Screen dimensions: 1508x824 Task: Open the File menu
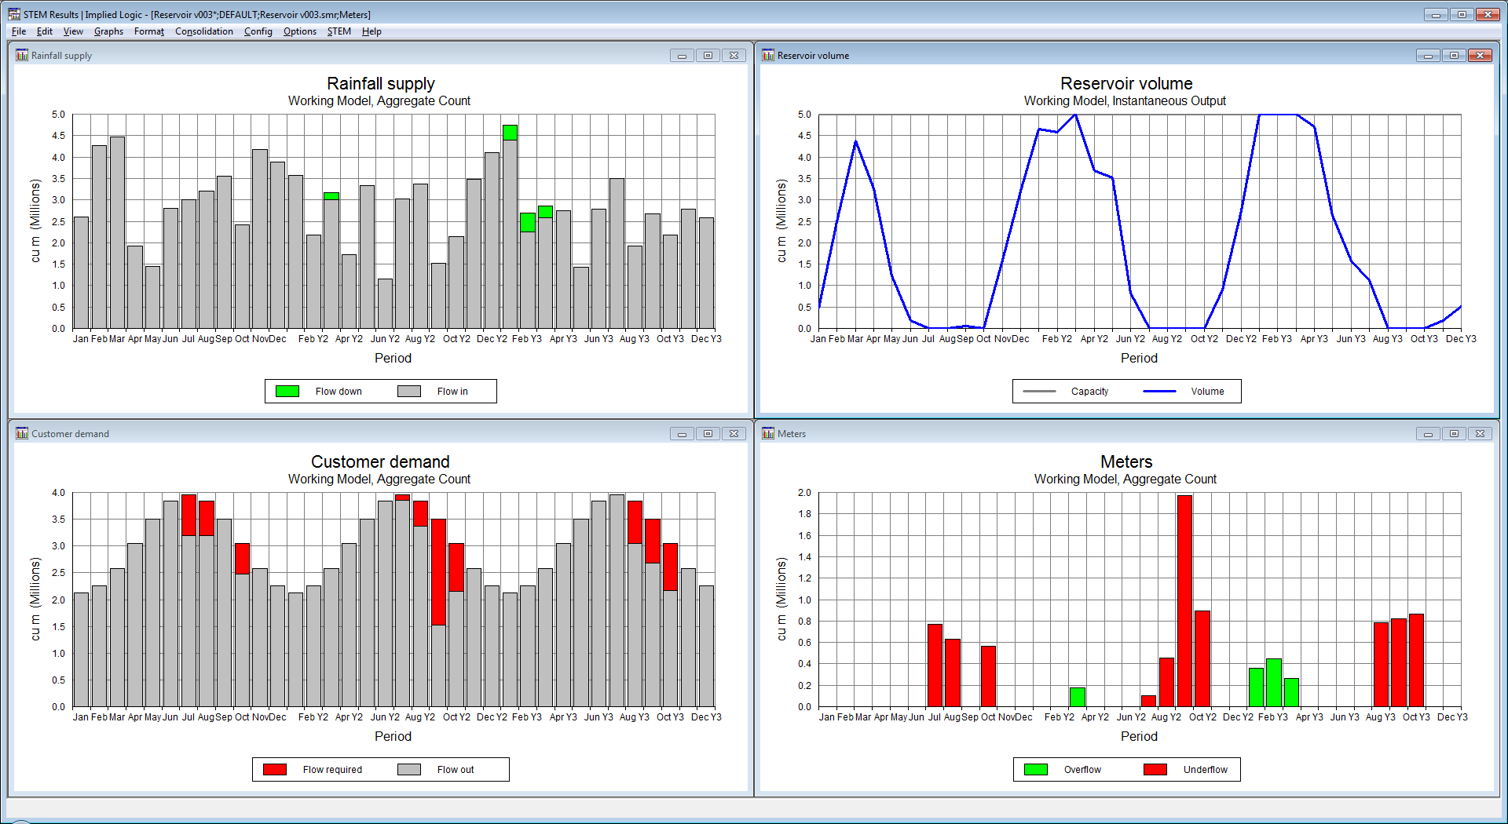19,31
